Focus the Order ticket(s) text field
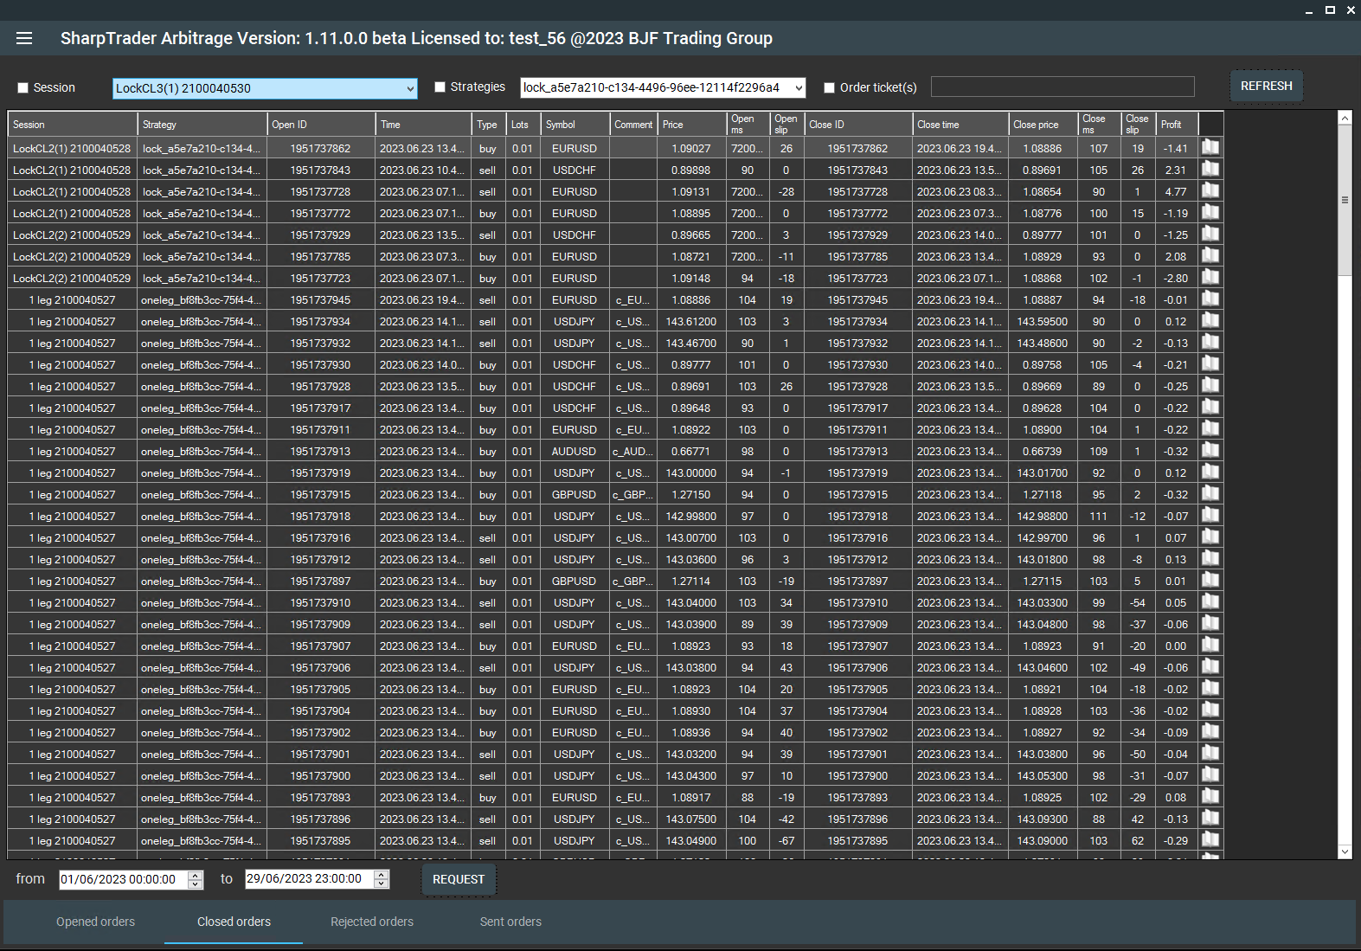1361x951 pixels. pos(1062,87)
